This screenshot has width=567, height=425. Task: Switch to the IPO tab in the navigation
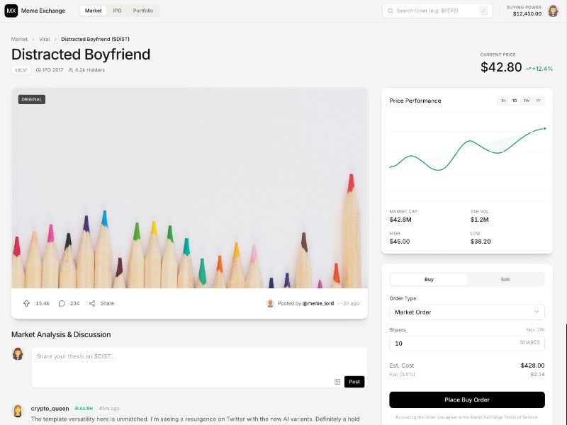[118, 11]
